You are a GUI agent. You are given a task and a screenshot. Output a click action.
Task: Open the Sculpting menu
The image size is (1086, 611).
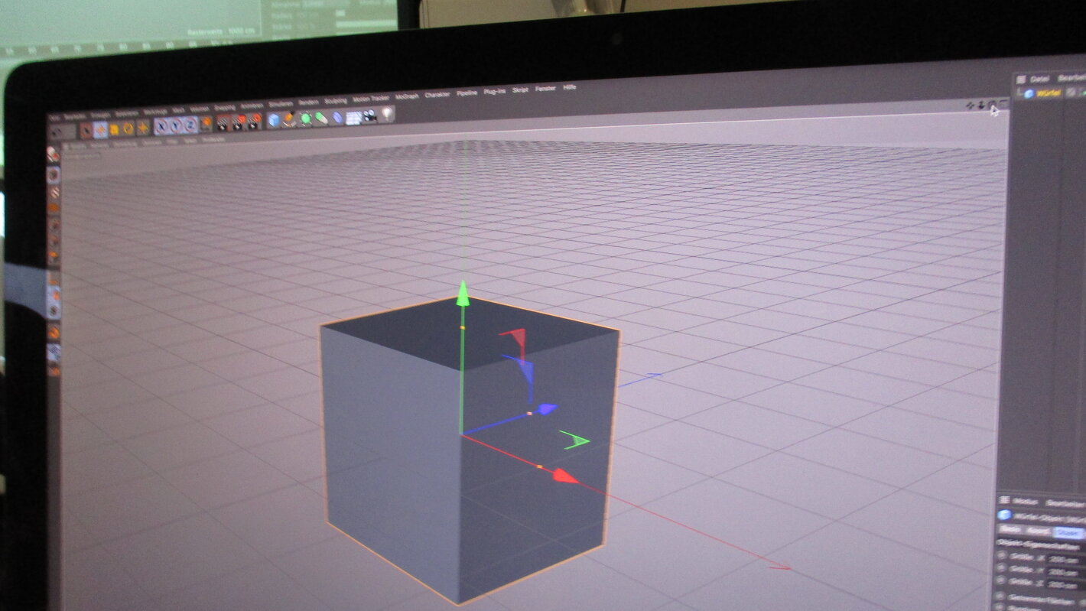336,101
